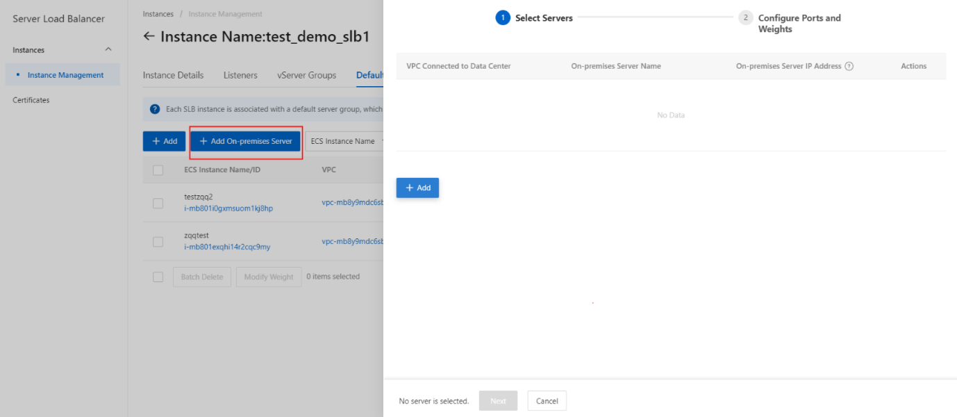Screen dimensions: 957x417
Task: Click the VPC column header in the instance table
Action: click(328, 170)
